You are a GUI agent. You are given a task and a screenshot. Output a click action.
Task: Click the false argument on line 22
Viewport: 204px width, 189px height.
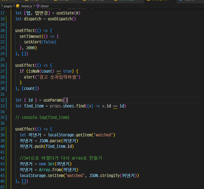click(x=49, y=42)
